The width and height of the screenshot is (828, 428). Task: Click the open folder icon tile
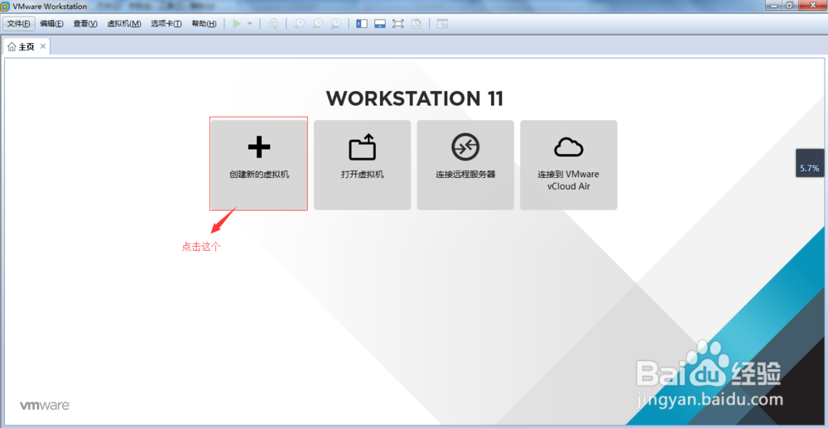click(x=363, y=147)
